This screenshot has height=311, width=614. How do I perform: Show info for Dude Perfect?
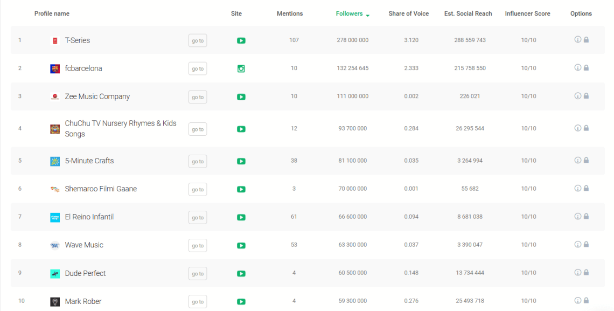click(x=577, y=273)
